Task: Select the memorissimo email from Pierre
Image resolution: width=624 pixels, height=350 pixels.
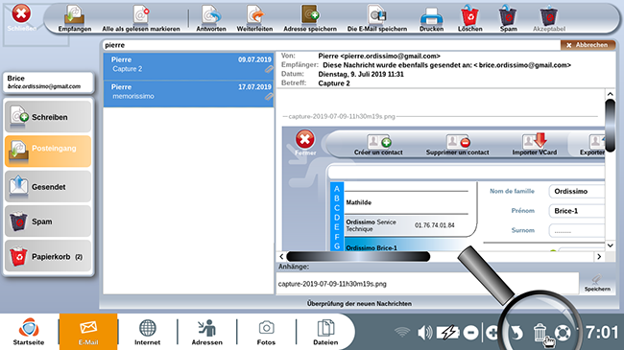Action: point(188,94)
